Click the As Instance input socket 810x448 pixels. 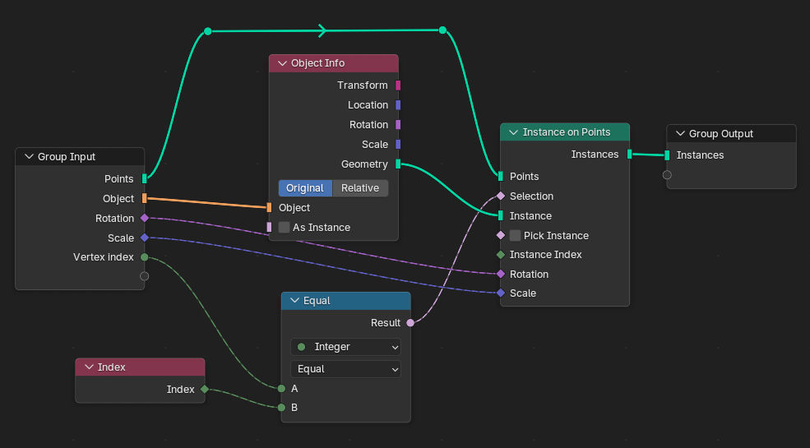269,227
